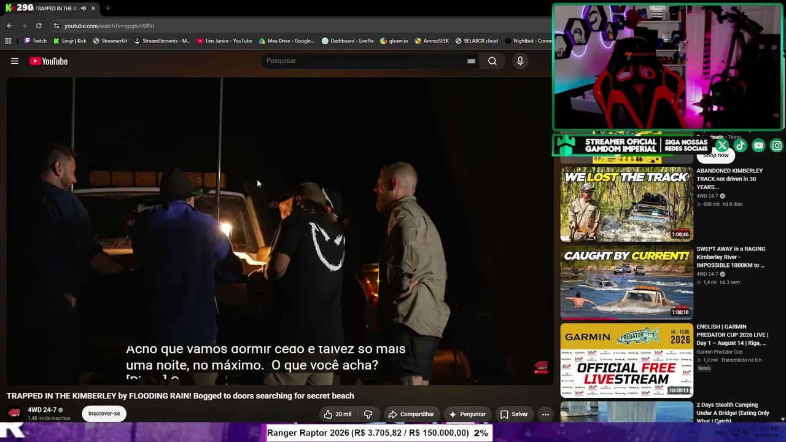Subscribe with the Inscrever-se button

click(104, 414)
